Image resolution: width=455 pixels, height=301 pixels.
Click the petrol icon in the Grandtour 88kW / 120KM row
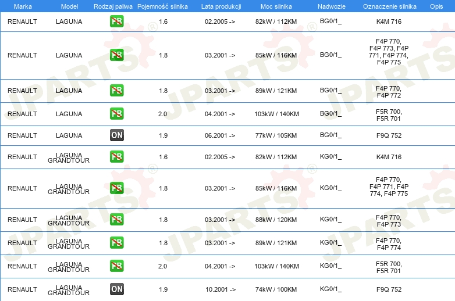(x=116, y=219)
